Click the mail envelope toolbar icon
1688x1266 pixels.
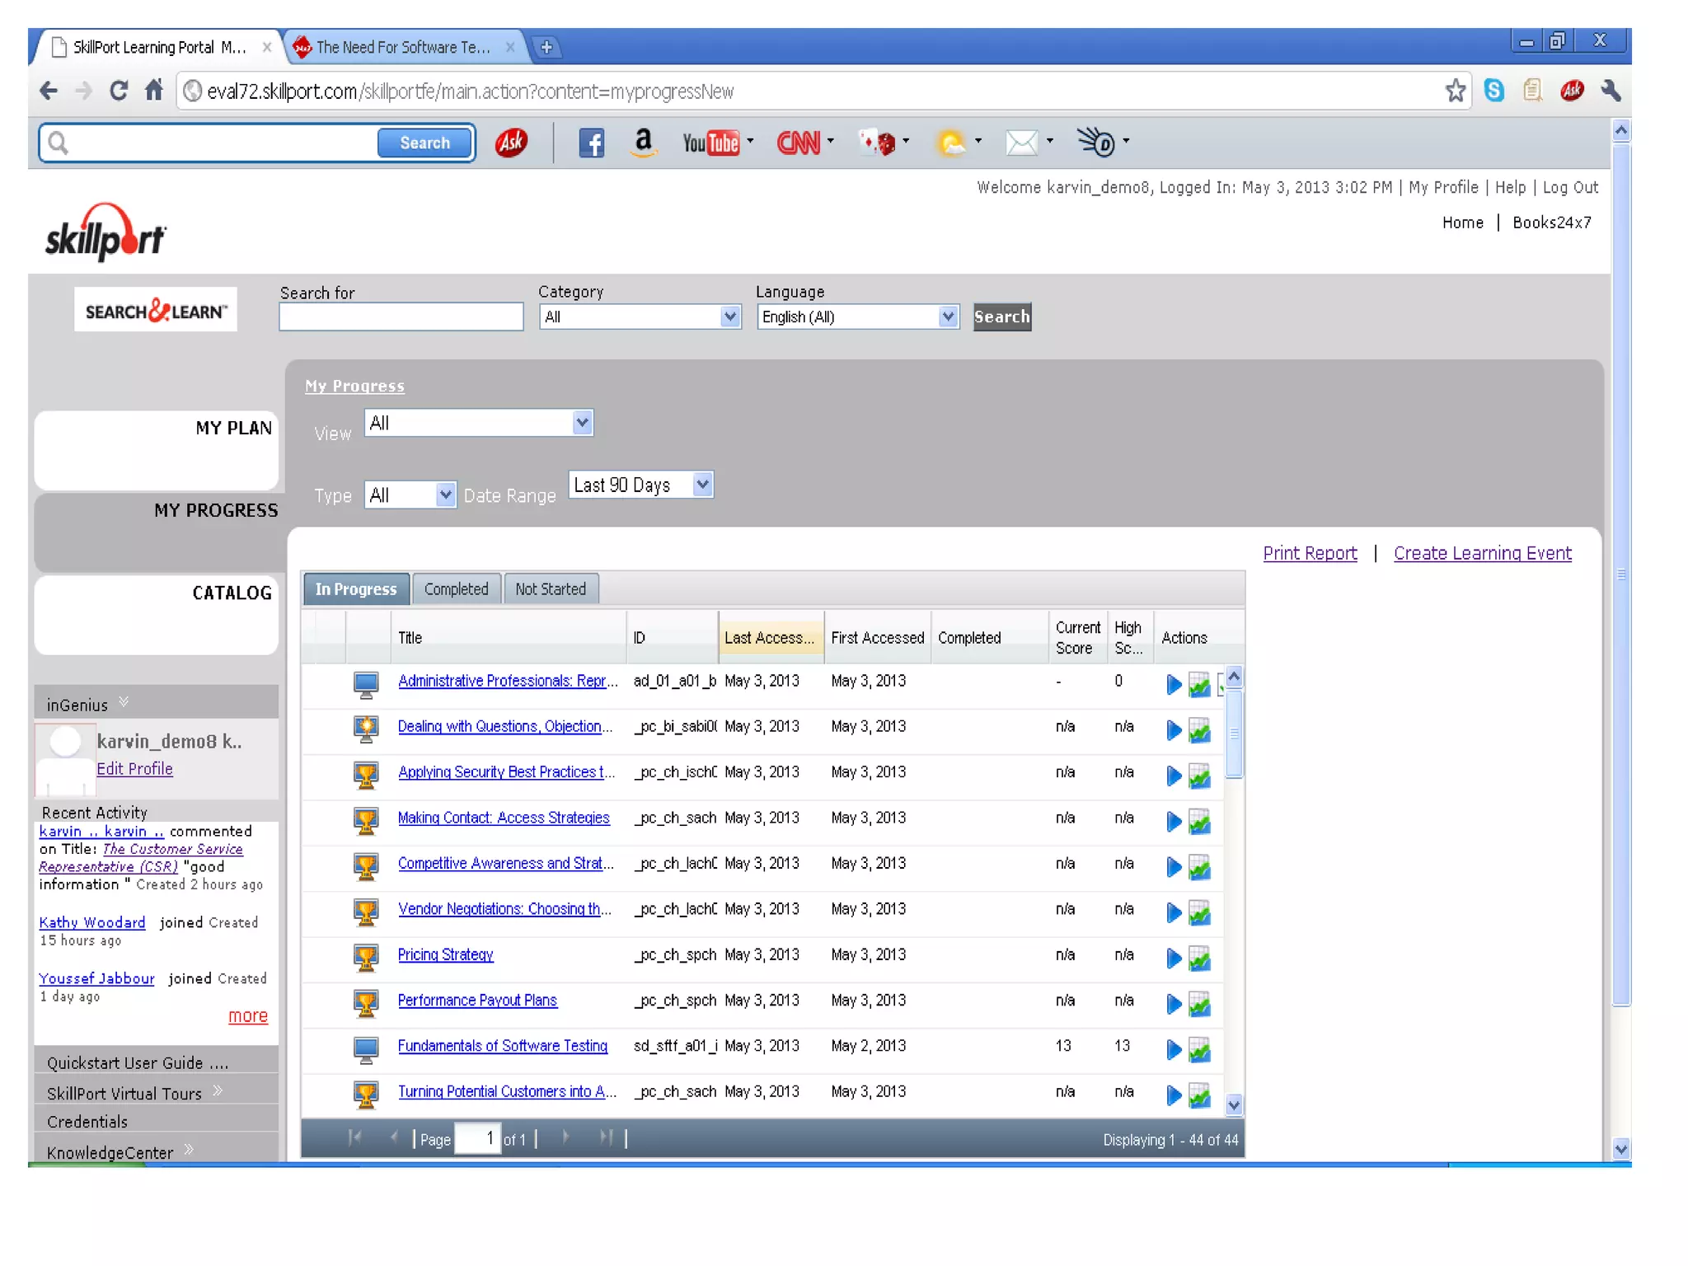pos(1021,143)
